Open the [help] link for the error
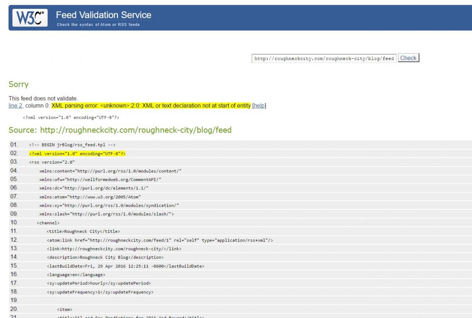The image size is (472, 318). 259,106
